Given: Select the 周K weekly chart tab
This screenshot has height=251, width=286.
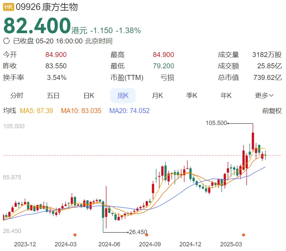Looking at the screenshot, I should tap(123, 96).
